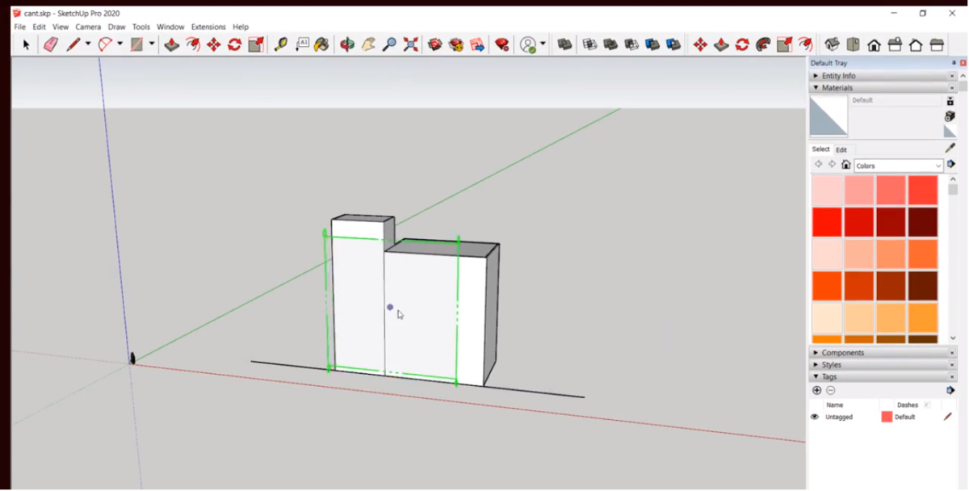Open the Extension Manager ruby icon
The height and width of the screenshot is (491, 969).
(501, 45)
